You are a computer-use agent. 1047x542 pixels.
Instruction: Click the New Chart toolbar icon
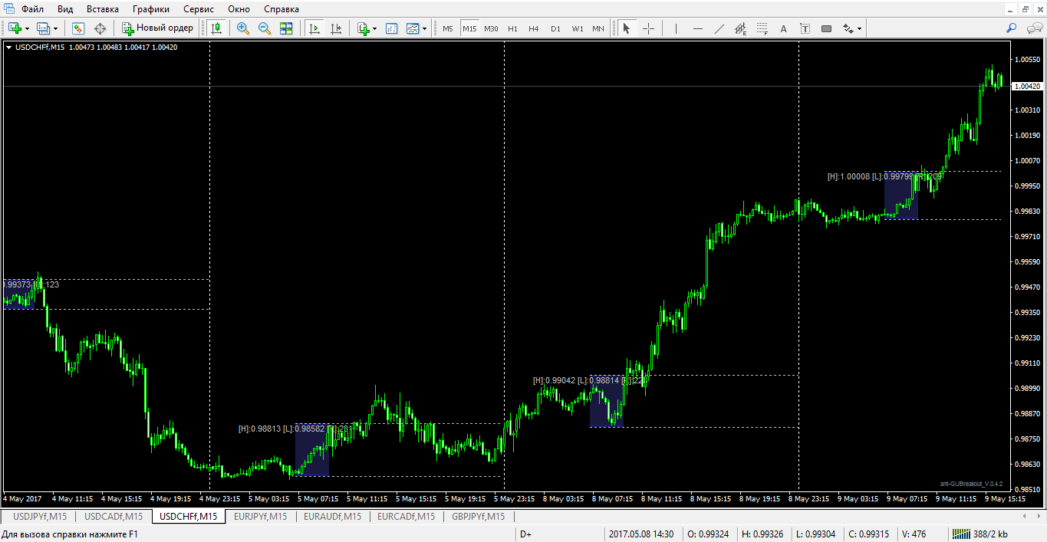click(x=15, y=28)
